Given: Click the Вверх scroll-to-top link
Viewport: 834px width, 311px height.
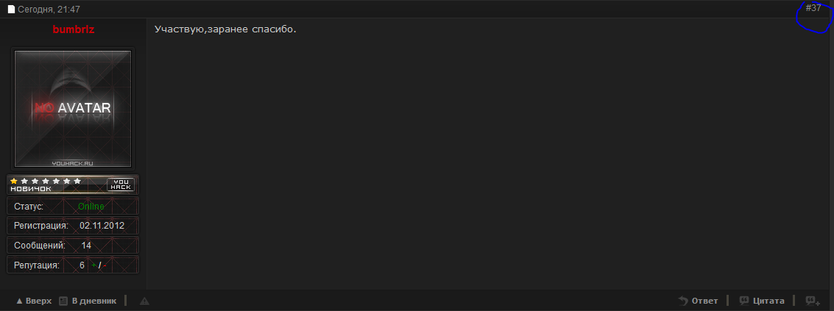Looking at the screenshot, I should tap(34, 301).
